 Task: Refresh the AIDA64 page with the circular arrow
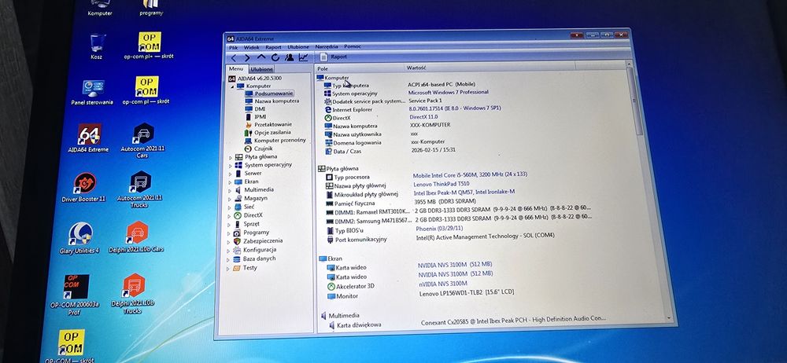pos(275,57)
